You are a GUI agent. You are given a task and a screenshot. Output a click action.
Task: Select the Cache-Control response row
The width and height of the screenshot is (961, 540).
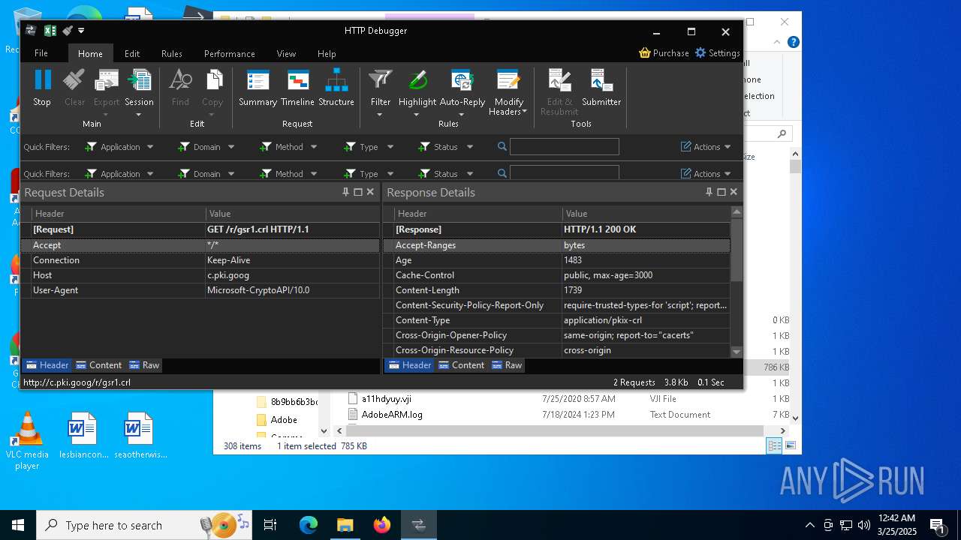click(557, 275)
